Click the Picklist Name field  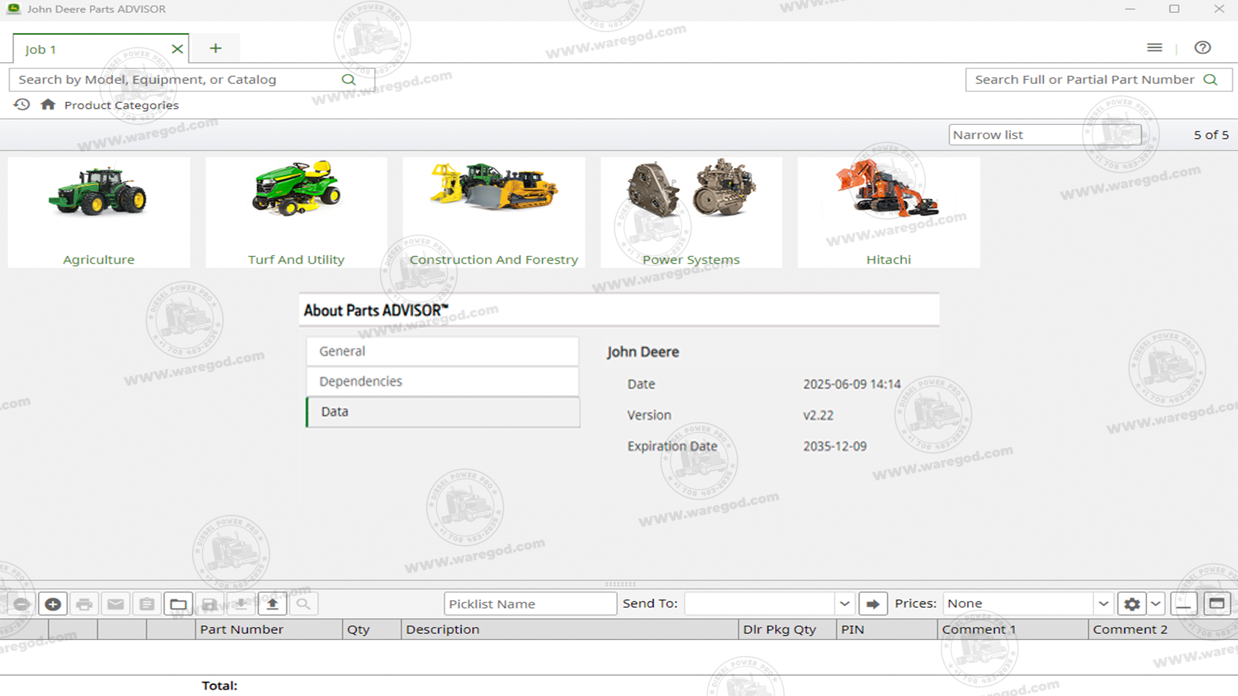[529, 604]
